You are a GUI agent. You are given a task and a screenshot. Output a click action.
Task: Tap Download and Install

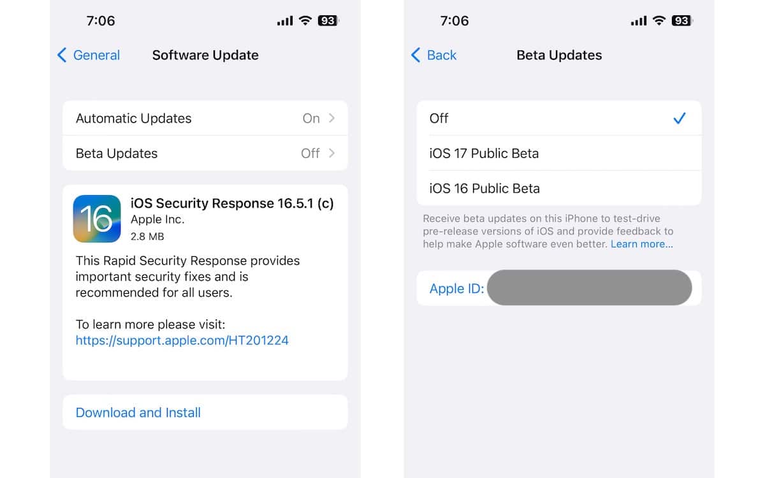(138, 412)
